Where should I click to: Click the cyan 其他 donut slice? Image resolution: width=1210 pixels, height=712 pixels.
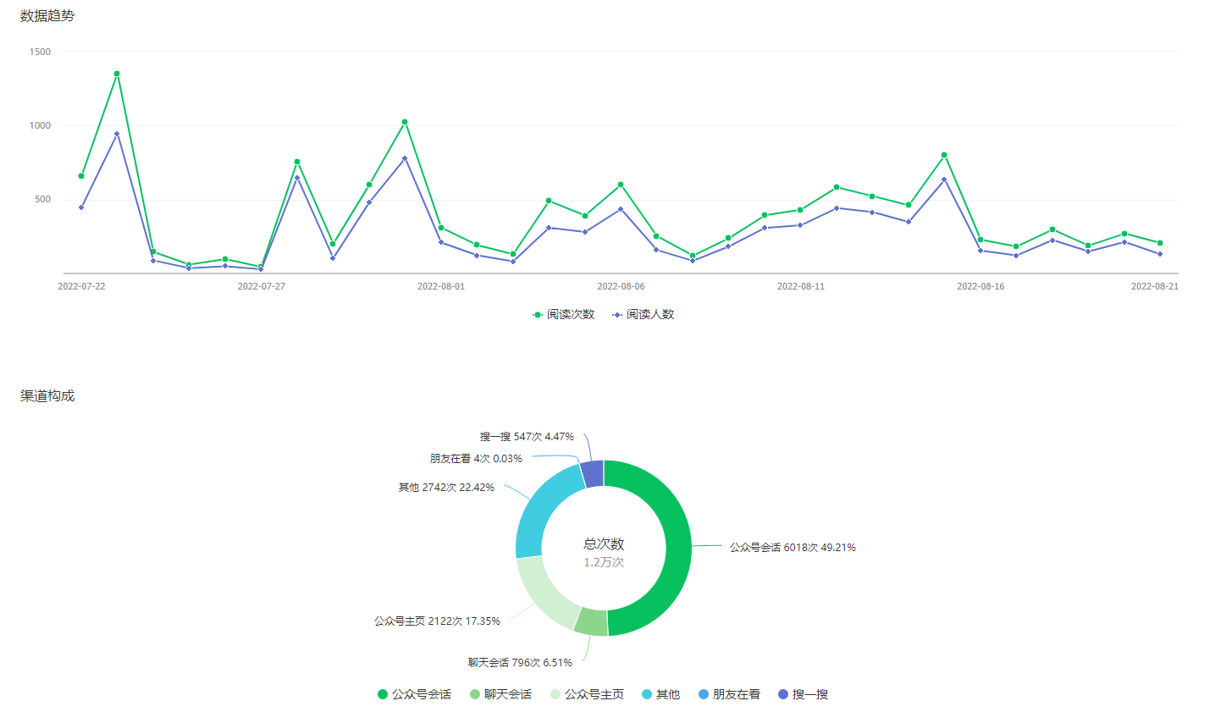(x=542, y=512)
